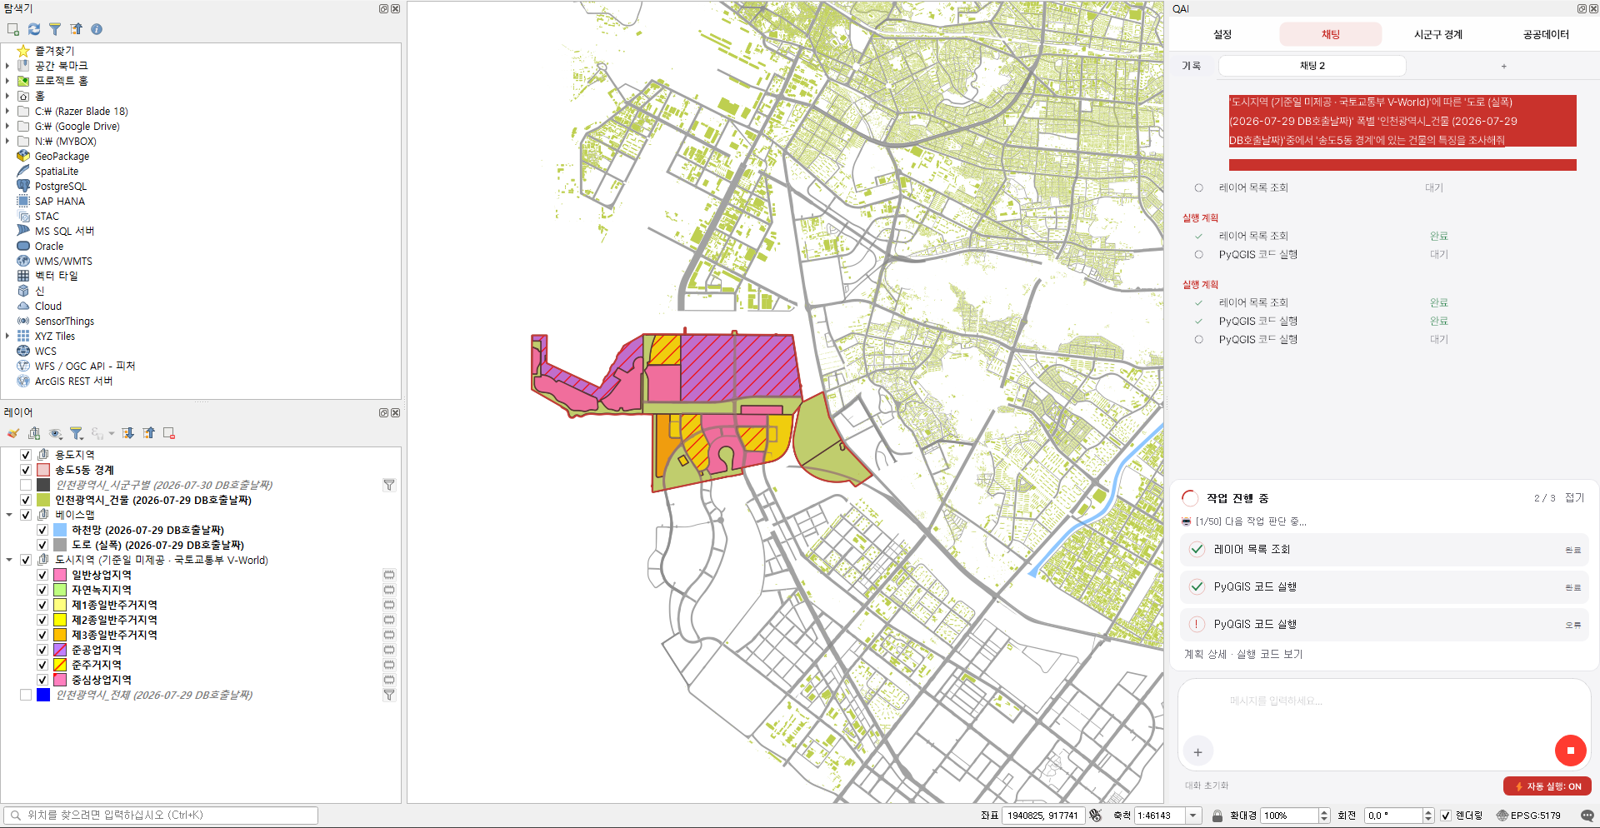Click the scale lock icon
1600x828 pixels.
[1217, 816]
